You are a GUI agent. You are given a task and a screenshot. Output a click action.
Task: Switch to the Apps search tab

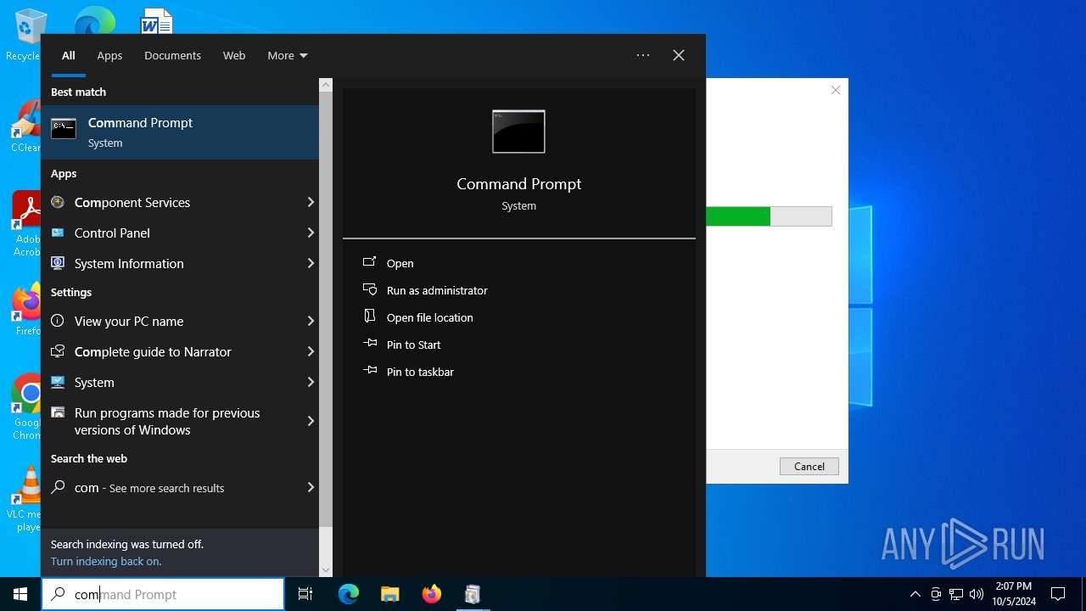point(109,55)
